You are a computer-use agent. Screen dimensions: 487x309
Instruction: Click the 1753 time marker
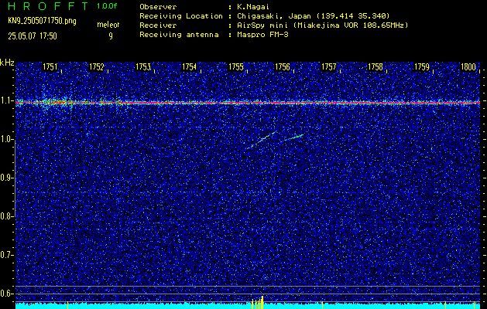pos(143,66)
